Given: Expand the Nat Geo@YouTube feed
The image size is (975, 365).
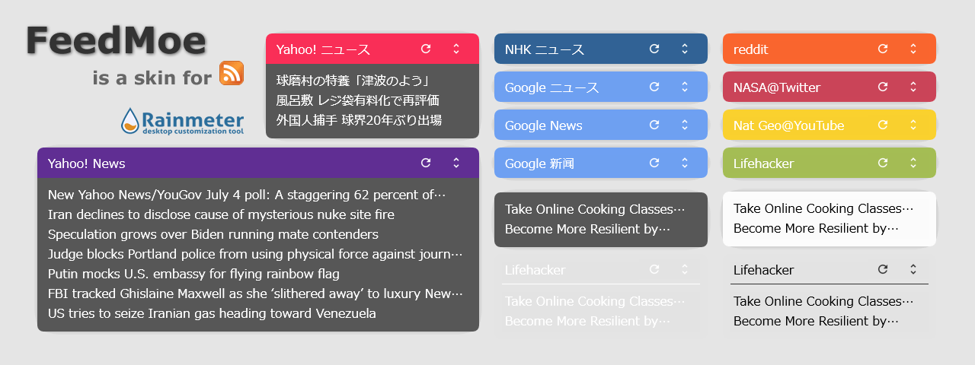Looking at the screenshot, I should pos(913,125).
